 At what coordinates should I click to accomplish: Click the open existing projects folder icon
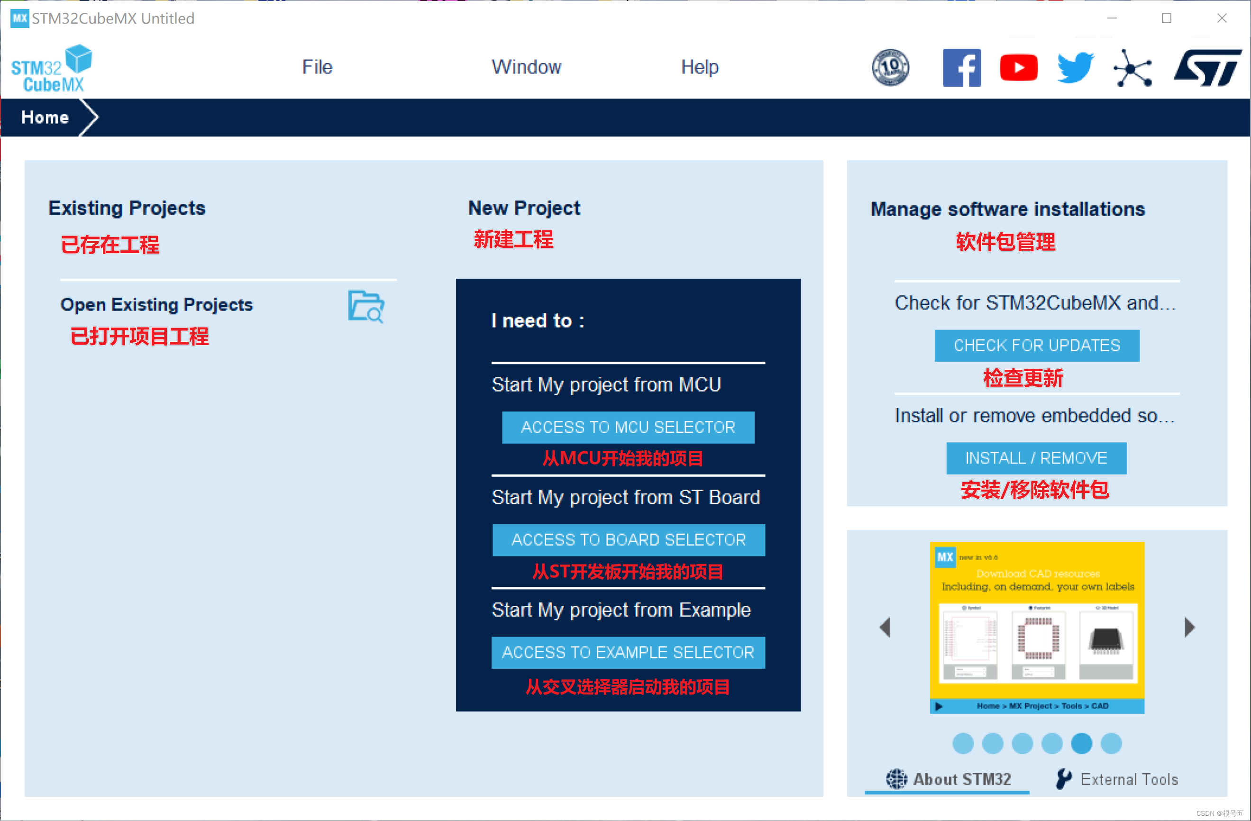tap(366, 306)
